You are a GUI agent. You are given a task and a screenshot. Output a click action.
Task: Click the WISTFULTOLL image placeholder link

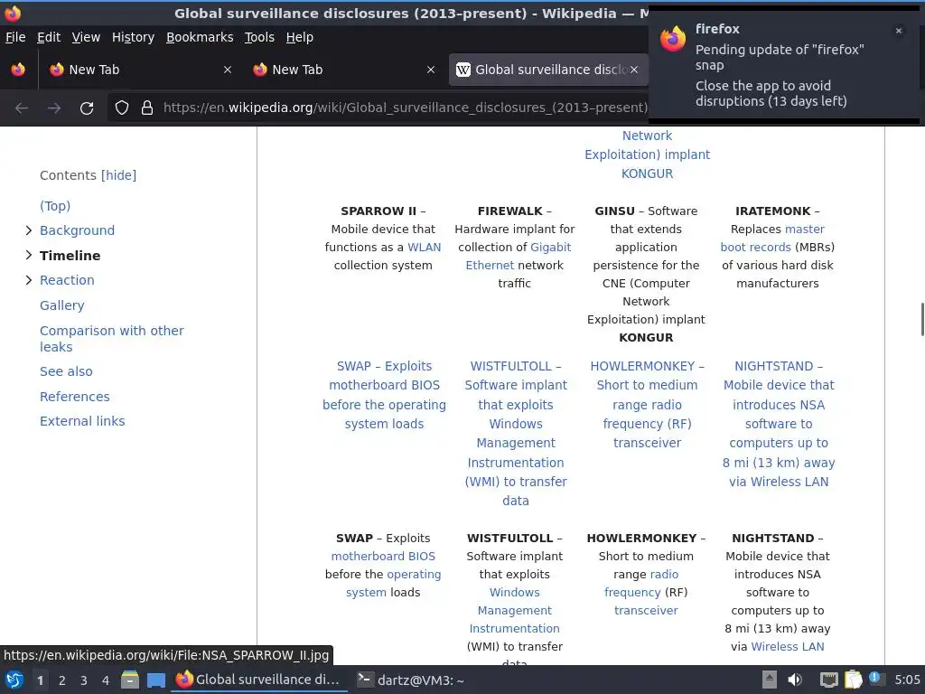(x=516, y=433)
